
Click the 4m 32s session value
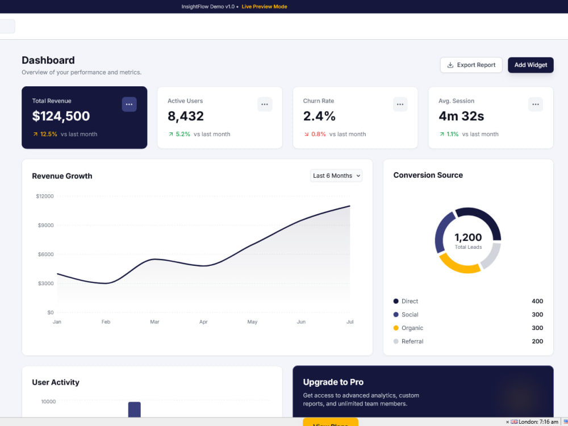tap(461, 116)
